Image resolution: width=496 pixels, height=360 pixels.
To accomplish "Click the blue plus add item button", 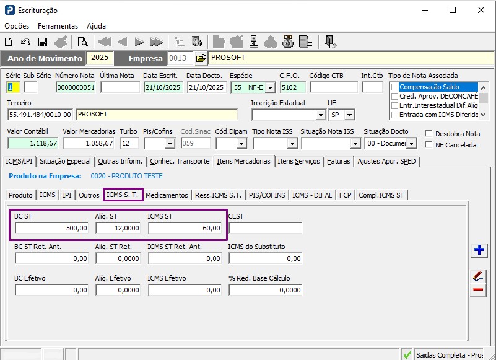I will pos(478,250).
